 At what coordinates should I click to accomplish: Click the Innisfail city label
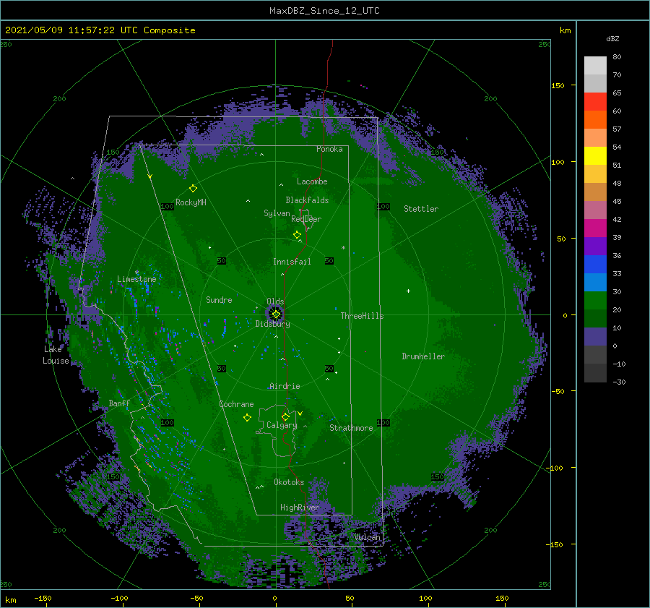click(292, 262)
